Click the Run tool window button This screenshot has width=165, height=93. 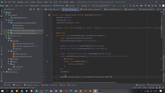click(54, 85)
